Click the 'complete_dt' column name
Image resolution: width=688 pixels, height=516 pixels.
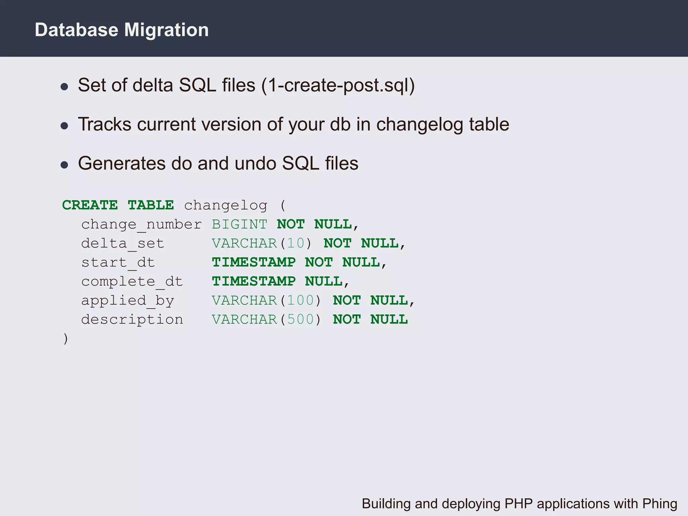tap(132, 282)
